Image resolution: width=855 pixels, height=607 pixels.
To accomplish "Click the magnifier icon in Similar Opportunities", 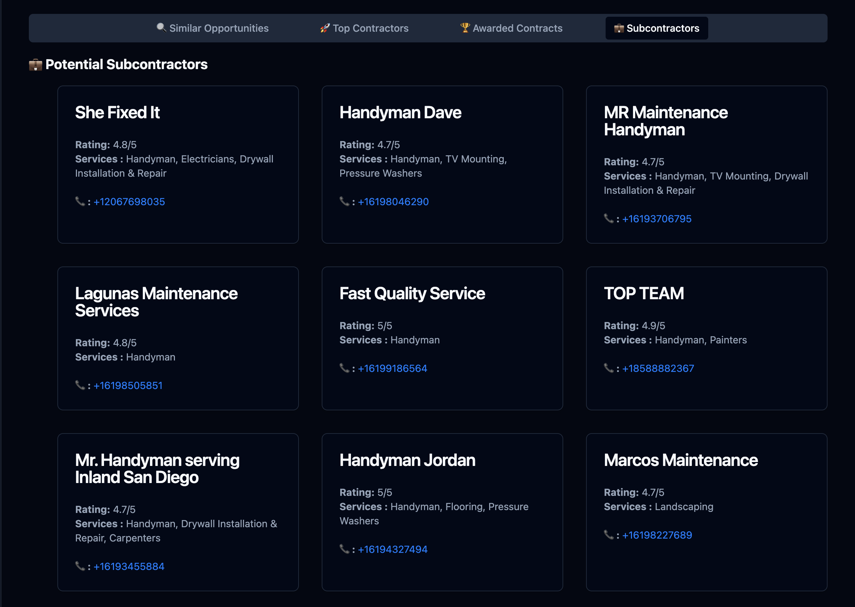I will pyautogui.click(x=161, y=28).
